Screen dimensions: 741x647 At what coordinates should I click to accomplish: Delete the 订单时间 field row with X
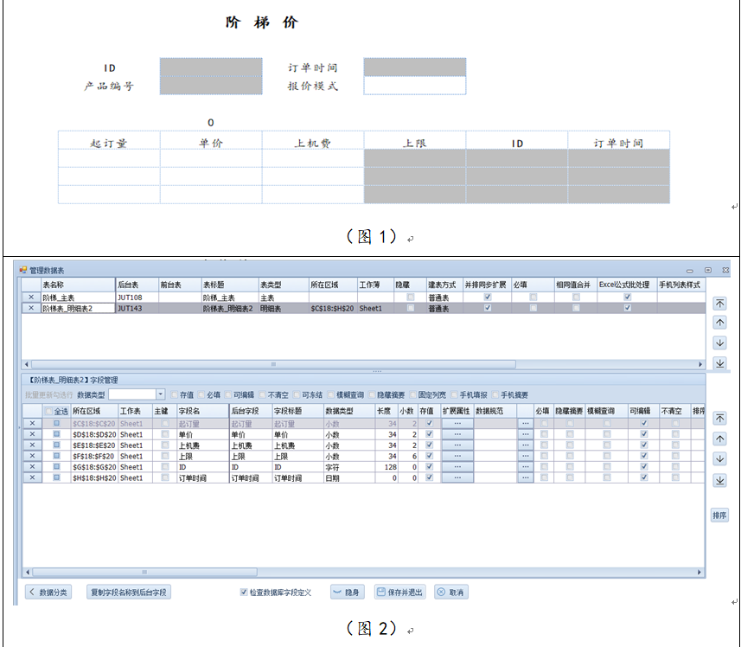click(31, 477)
